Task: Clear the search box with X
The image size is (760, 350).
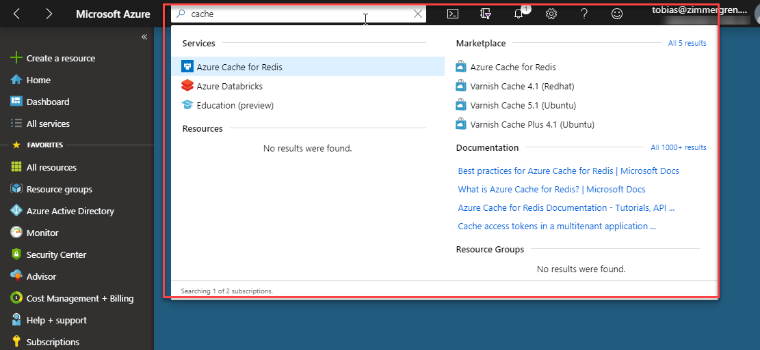Action: (x=418, y=14)
